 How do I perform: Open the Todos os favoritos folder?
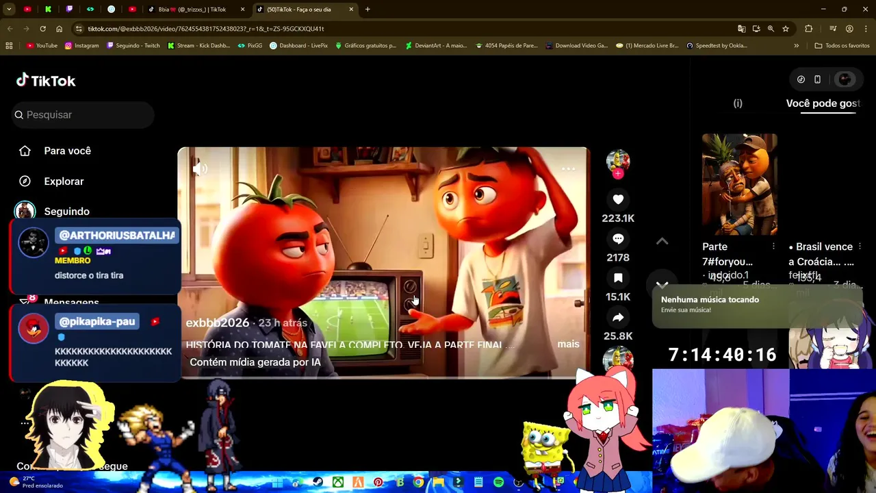click(x=842, y=46)
